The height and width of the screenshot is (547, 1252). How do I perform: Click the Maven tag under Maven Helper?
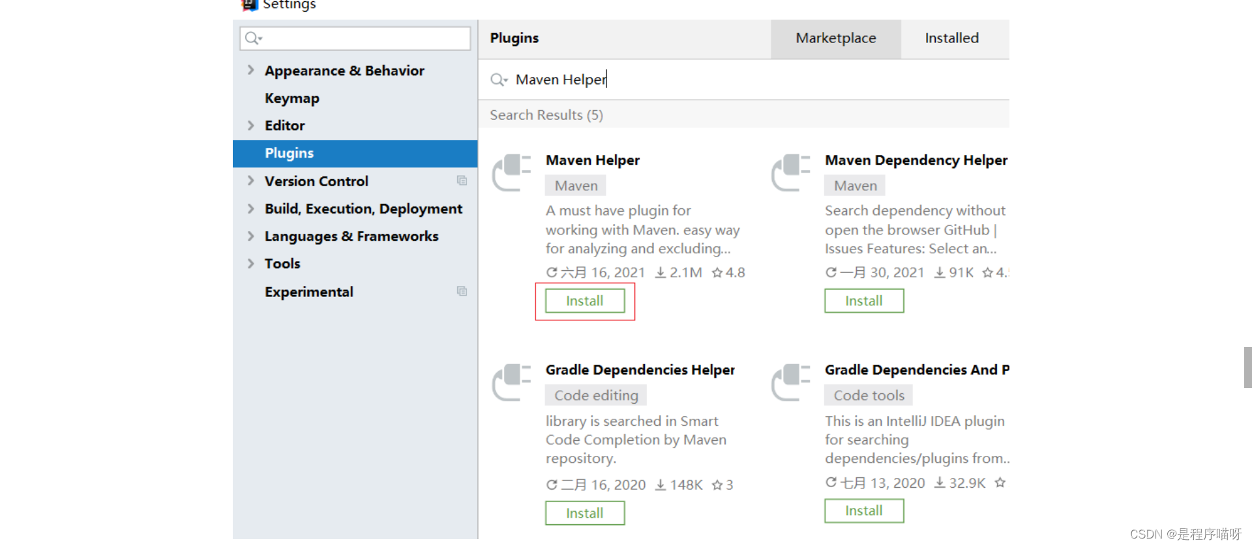tap(576, 186)
